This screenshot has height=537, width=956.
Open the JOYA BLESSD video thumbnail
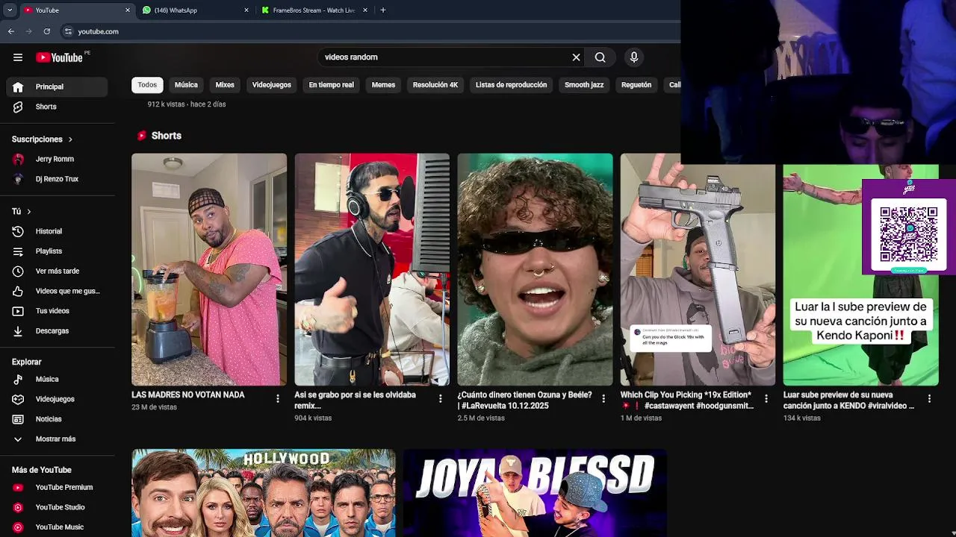point(535,493)
